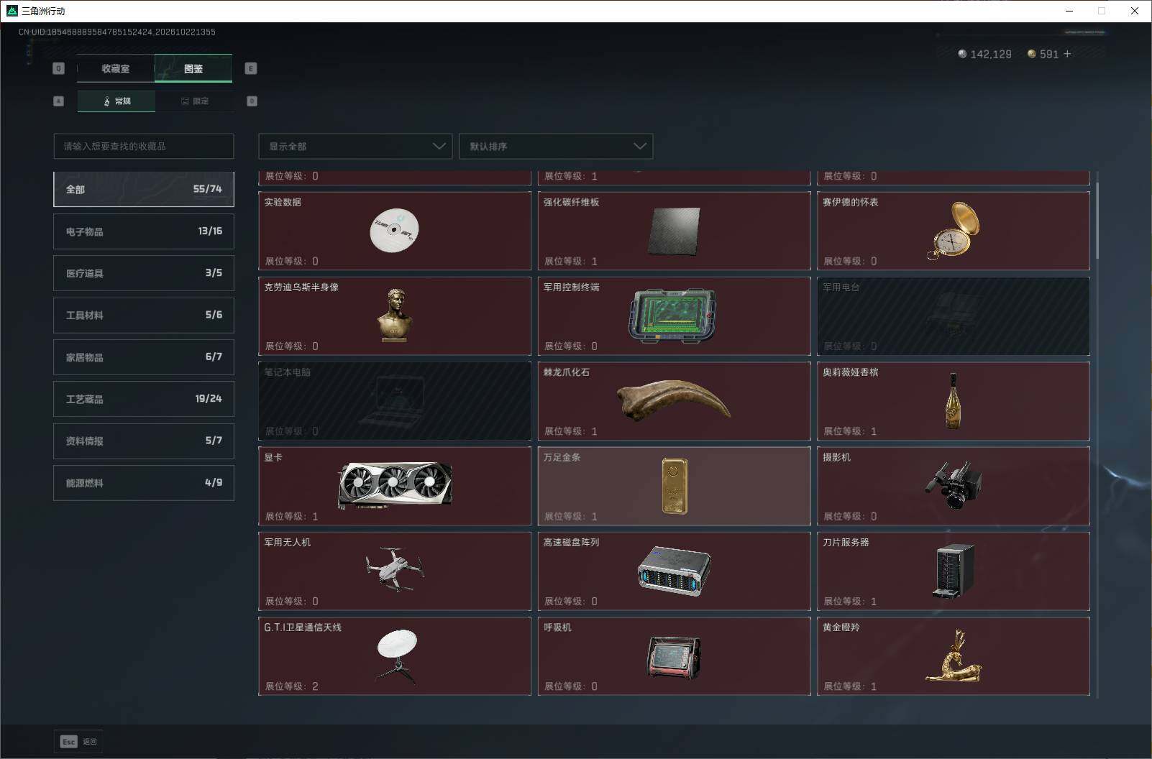The image size is (1152, 759).
Task: Open the 收藏室 tab
Action: [x=116, y=68]
